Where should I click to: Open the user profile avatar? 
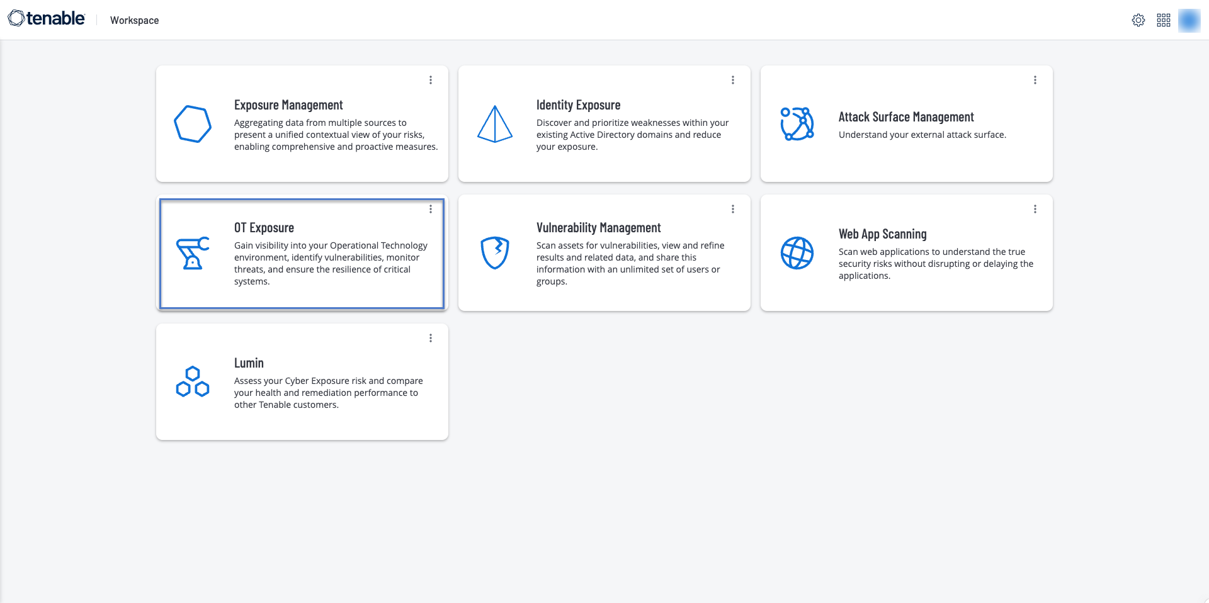[x=1189, y=20]
